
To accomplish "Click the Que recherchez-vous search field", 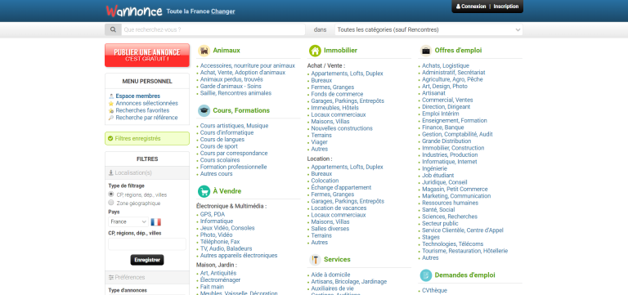I will click(213, 29).
